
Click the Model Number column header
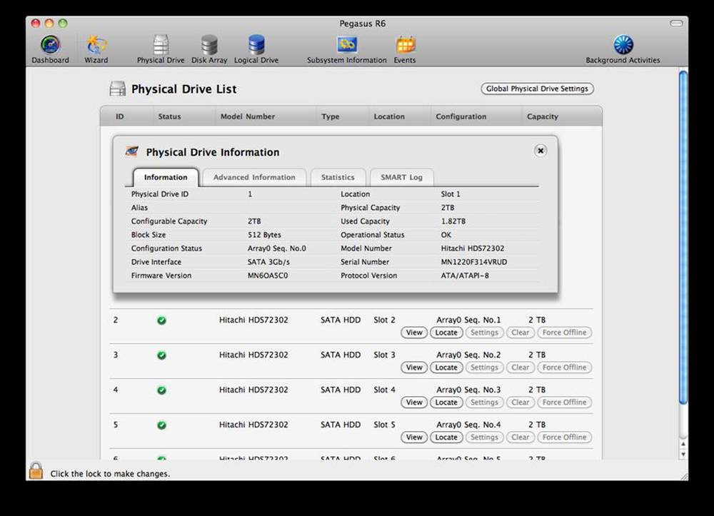point(248,116)
